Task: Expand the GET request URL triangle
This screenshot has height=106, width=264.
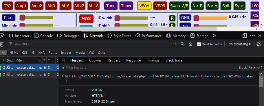Action: pyautogui.click(x=63, y=76)
